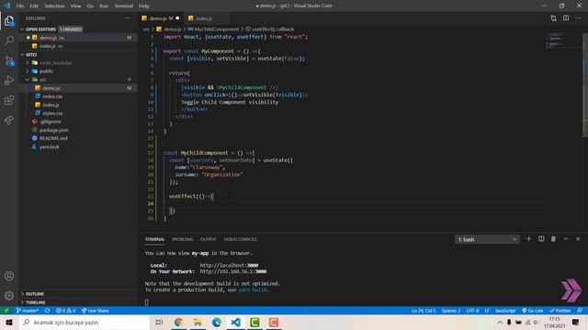The width and height of the screenshot is (588, 330).
Task: Maximize the terminal panel size
Action: [x=566, y=238]
